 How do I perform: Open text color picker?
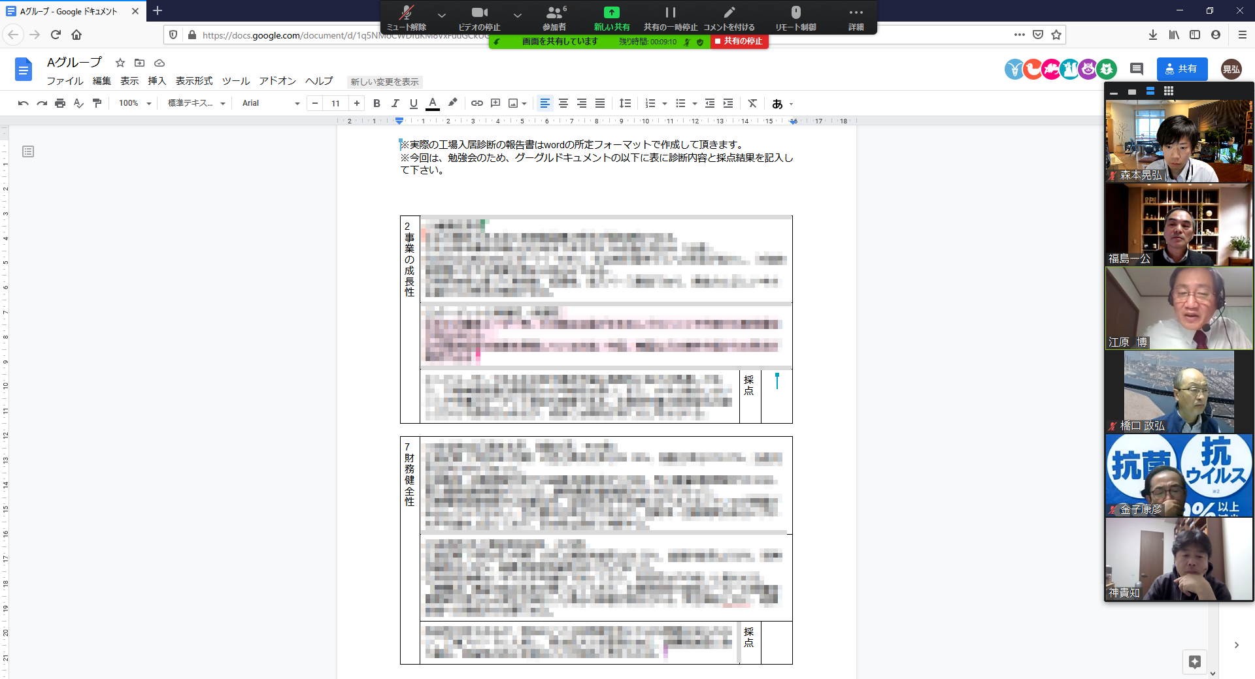pos(433,103)
